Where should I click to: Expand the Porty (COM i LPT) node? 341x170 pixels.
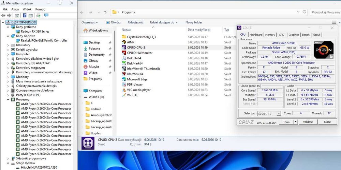[8, 95]
